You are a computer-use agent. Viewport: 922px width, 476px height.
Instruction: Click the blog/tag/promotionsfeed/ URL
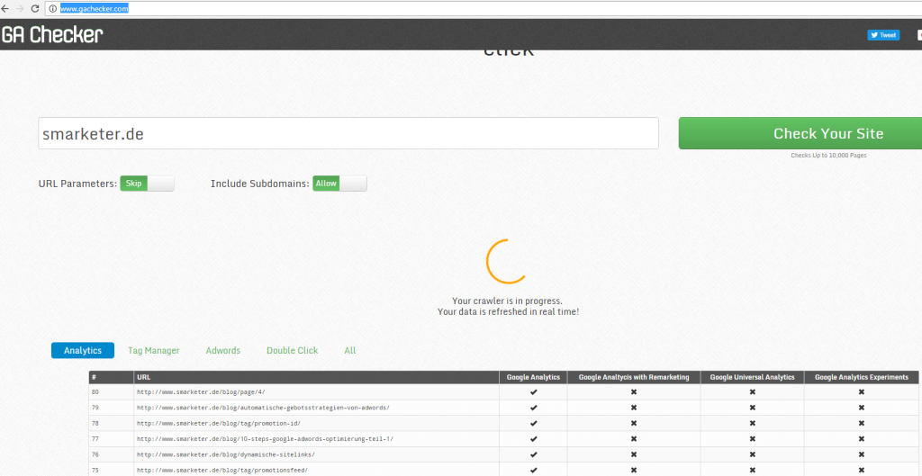(222, 470)
